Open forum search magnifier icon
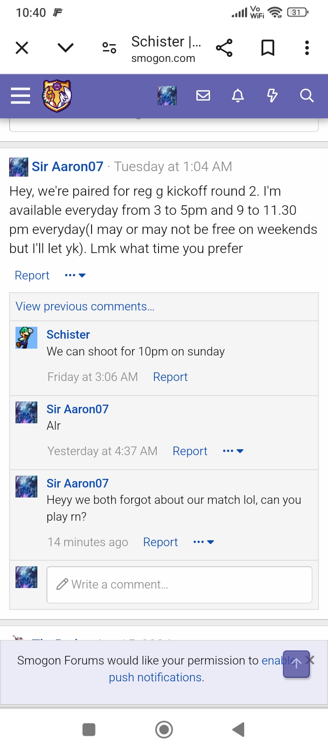The width and height of the screenshot is (328, 751). (x=307, y=96)
